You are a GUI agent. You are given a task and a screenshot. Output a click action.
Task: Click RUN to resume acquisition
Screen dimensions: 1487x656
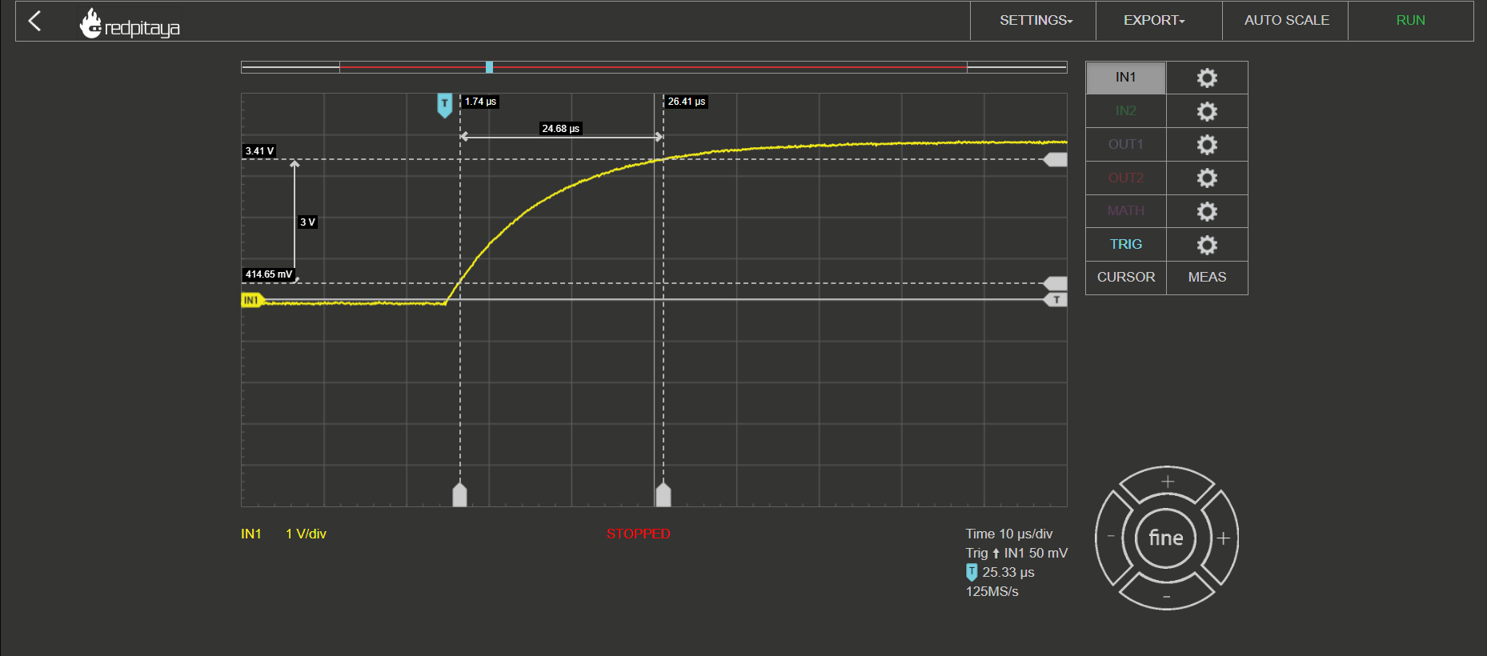coord(1410,21)
